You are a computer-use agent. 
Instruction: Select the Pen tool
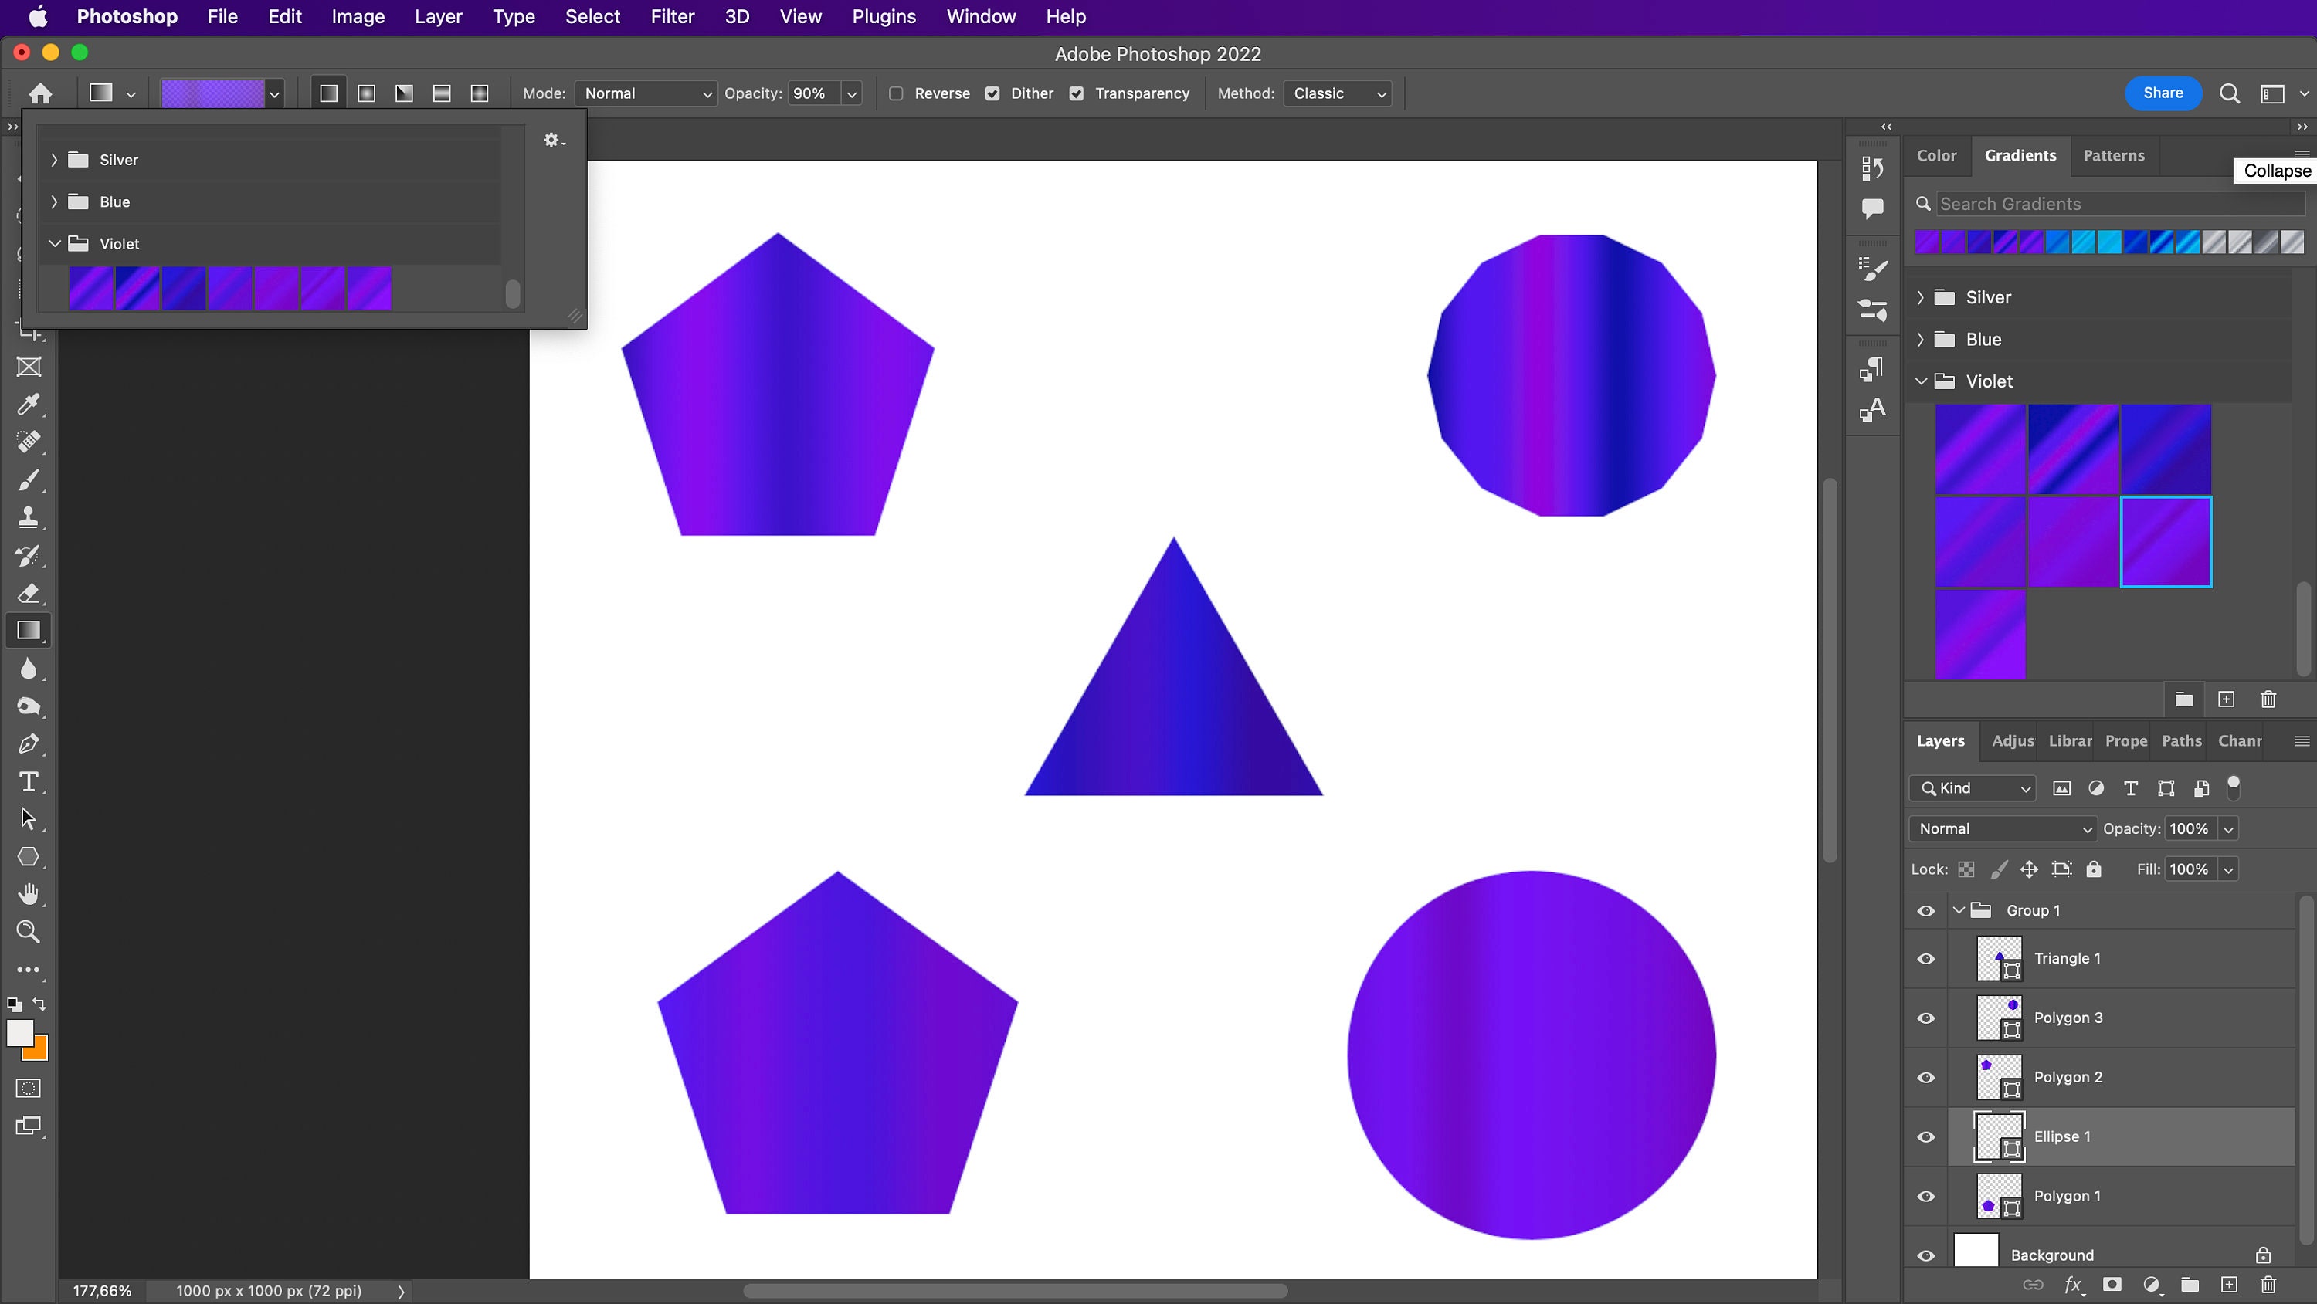point(29,743)
